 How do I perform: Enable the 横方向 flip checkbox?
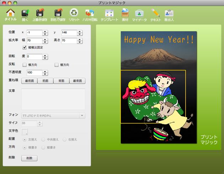point(25,65)
